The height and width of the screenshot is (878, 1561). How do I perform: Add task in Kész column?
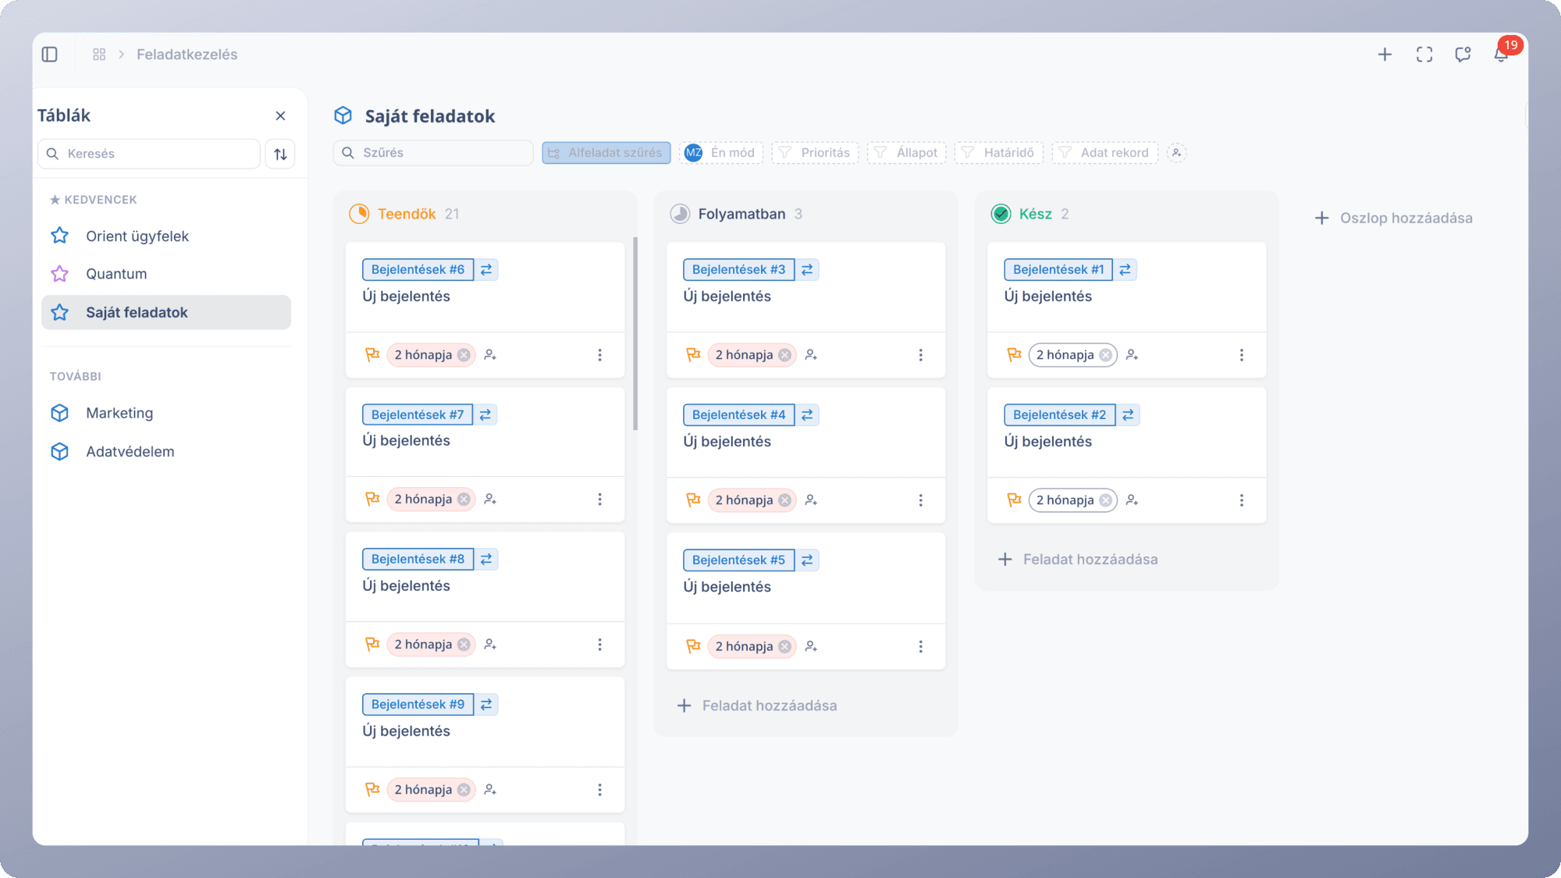(1078, 560)
